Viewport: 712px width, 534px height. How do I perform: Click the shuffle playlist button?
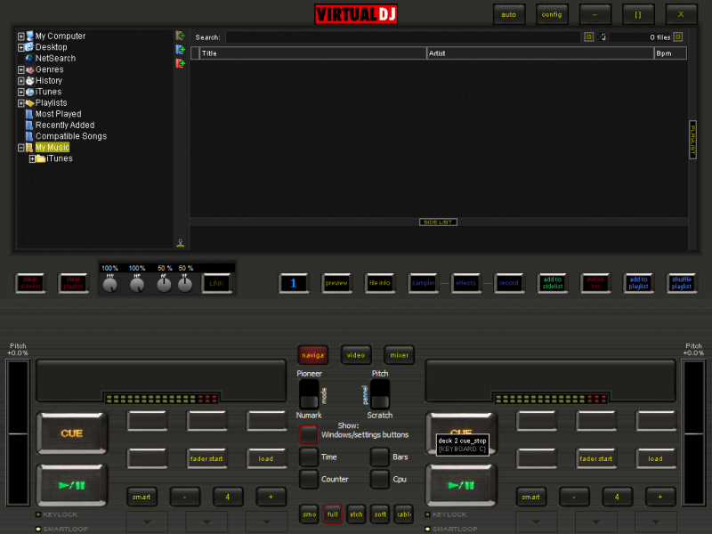[x=682, y=283]
